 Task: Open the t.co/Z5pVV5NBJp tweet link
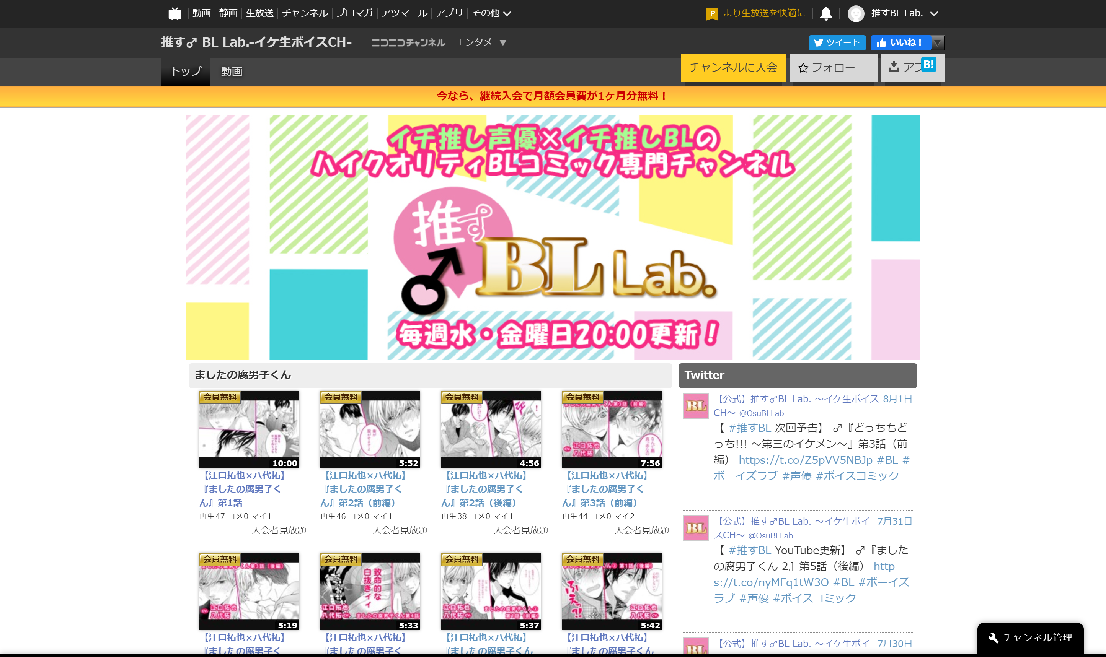click(x=805, y=460)
